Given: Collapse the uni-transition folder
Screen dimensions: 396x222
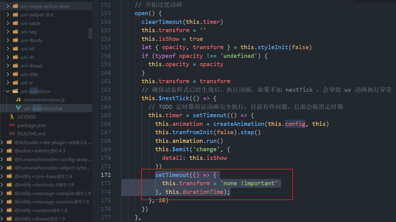Looking at the screenshot, I should [x=8, y=91].
